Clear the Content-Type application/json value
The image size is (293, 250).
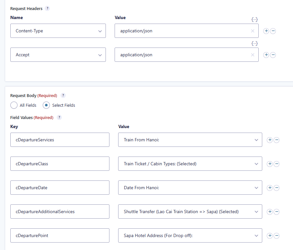click(x=253, y=31)
